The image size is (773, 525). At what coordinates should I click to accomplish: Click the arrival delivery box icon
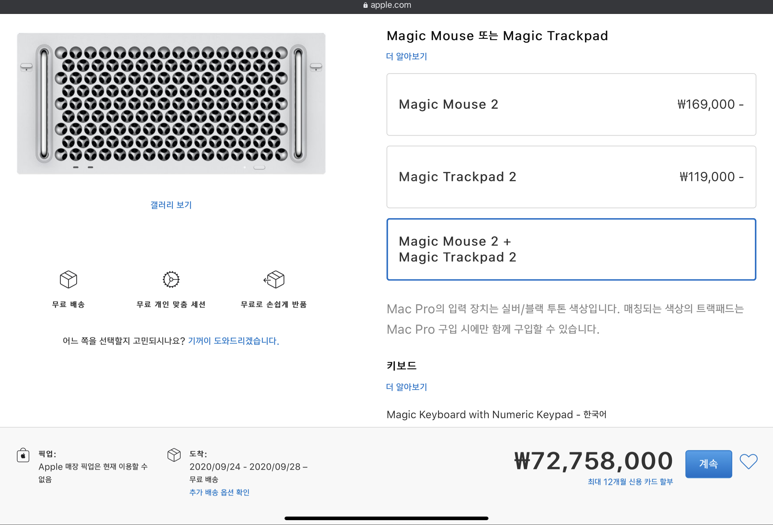click(174, 454)
